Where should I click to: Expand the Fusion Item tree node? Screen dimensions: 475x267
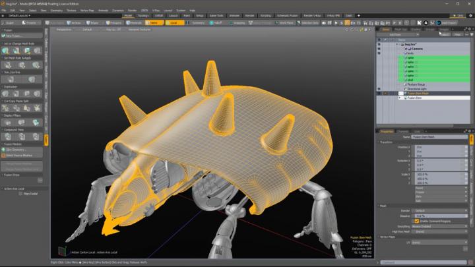pyautogui.click(x=400, y=98)
